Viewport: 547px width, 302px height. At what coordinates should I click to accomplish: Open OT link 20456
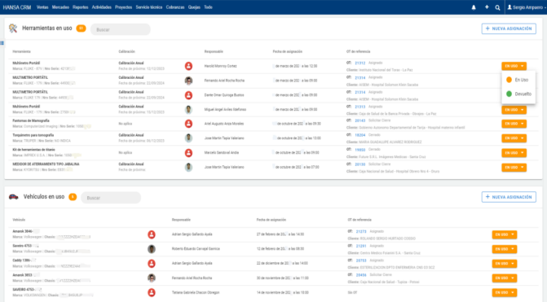[361, 275]
